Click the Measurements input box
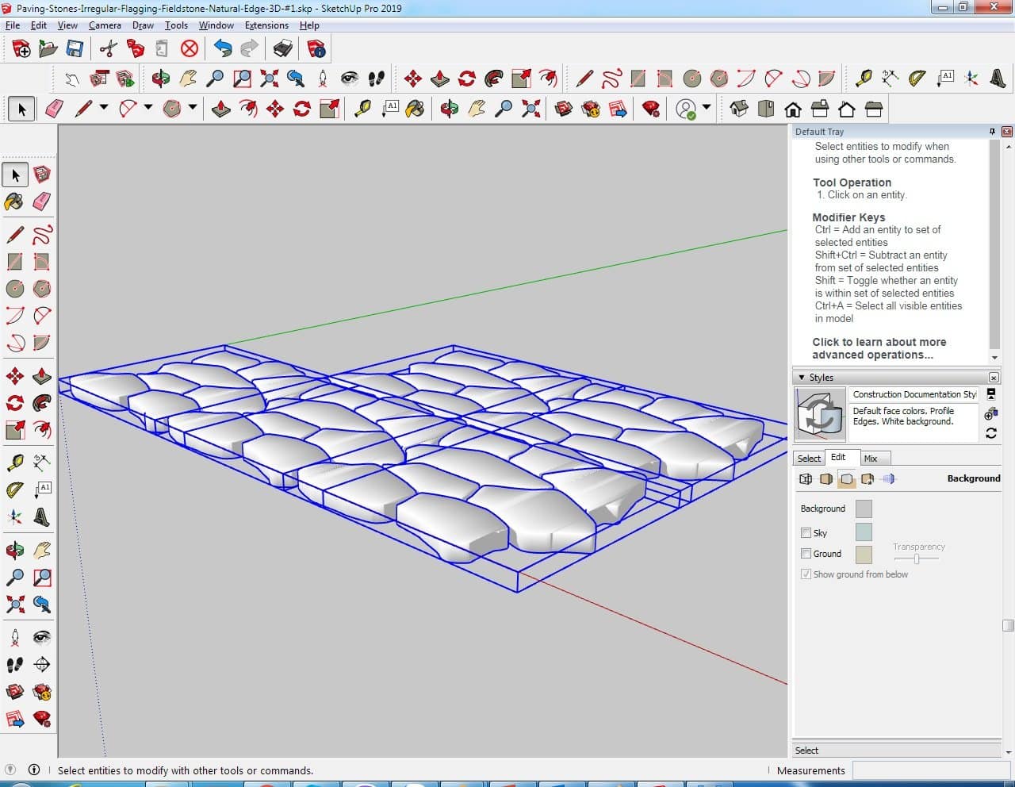The image size is (1015, 787). tap(933, 770)
